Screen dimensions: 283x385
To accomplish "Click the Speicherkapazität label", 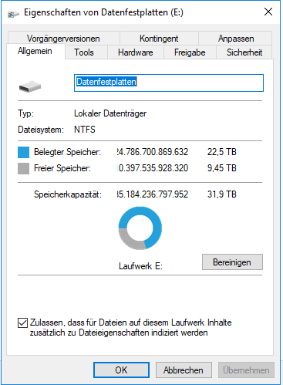I will pos(68,194).
